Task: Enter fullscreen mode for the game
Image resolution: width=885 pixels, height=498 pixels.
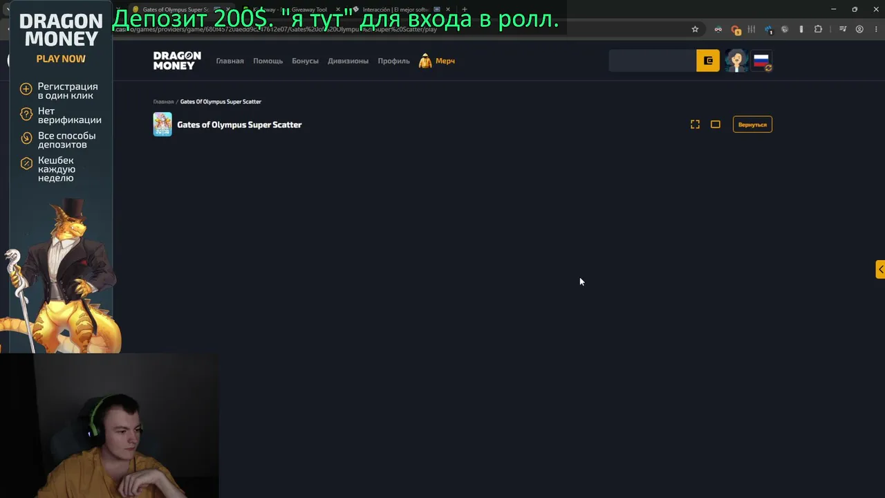Action: point(695,124)
